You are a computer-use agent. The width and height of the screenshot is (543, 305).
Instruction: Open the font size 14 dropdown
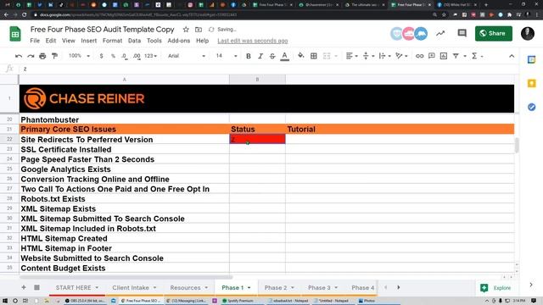coord(227,56)
